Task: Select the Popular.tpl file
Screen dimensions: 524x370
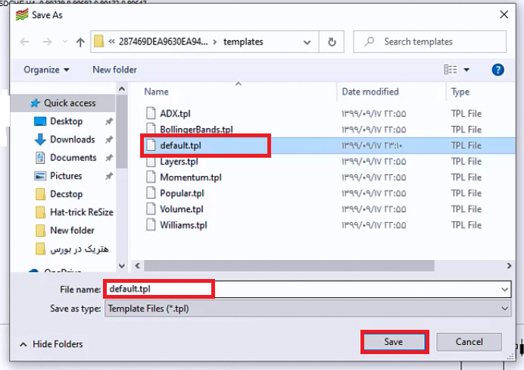Action: (182, 193)
